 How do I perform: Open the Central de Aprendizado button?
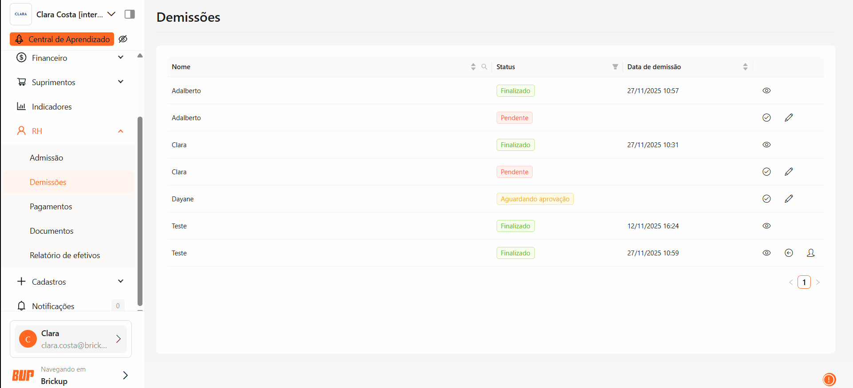62,39
